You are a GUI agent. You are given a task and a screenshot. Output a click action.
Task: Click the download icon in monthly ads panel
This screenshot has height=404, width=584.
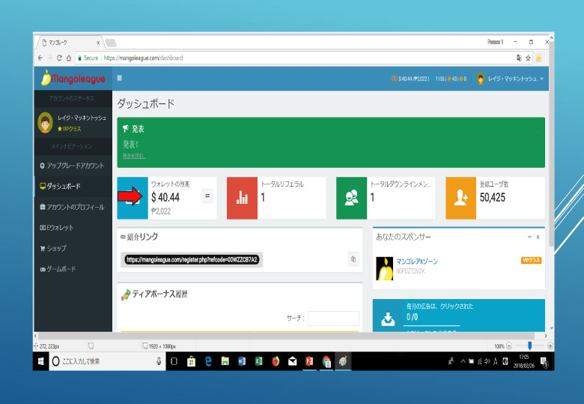387,319
